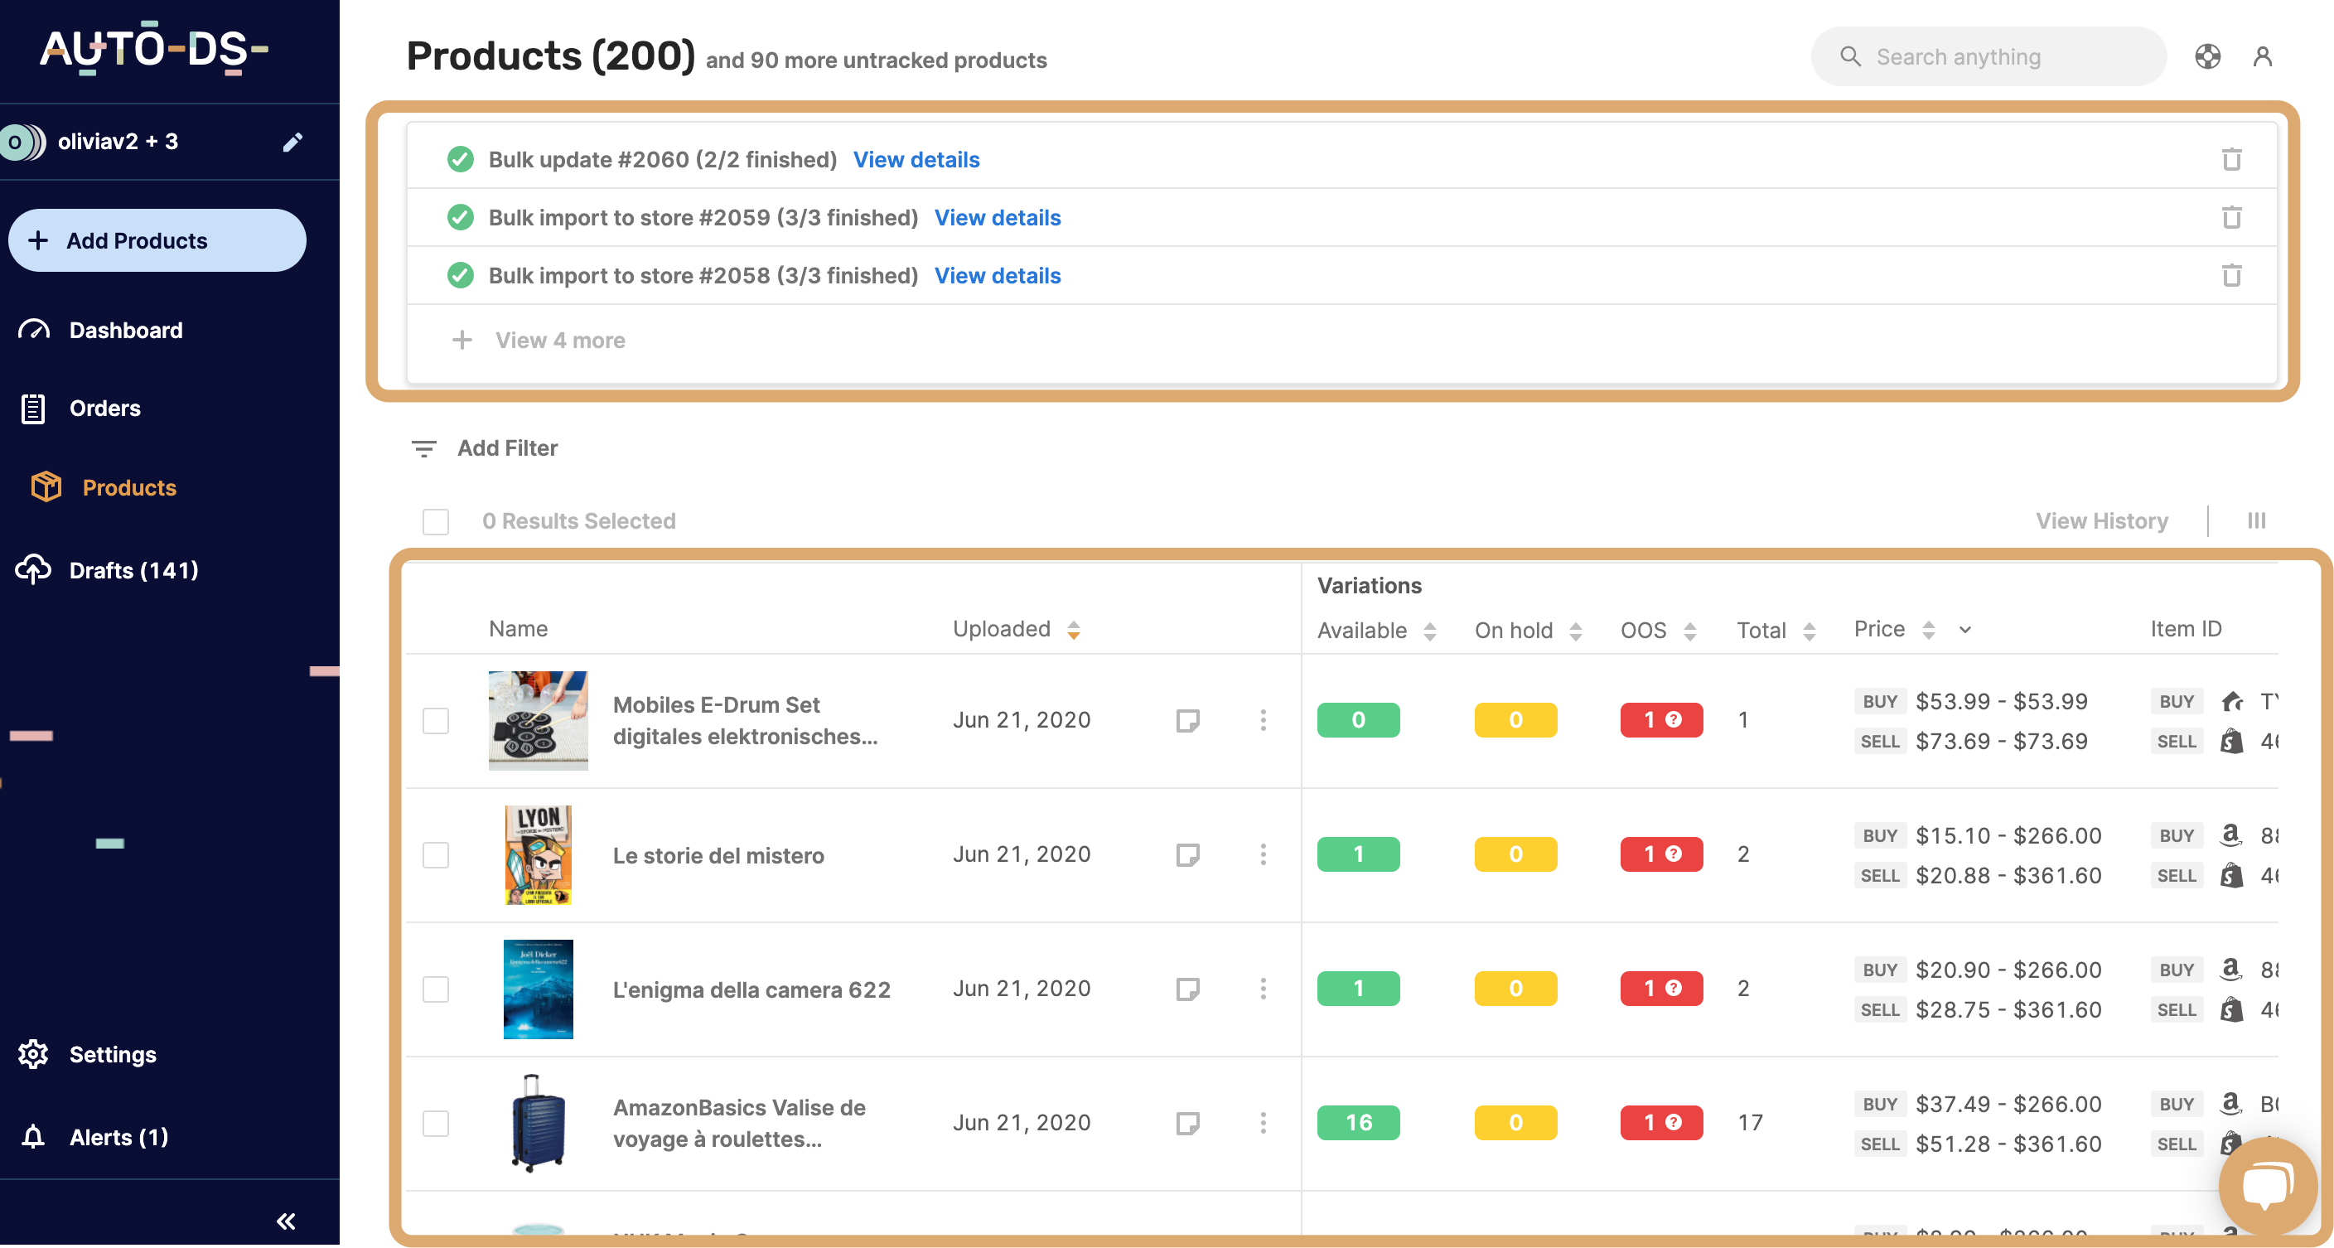Go to Dashboard

[100, 331]
